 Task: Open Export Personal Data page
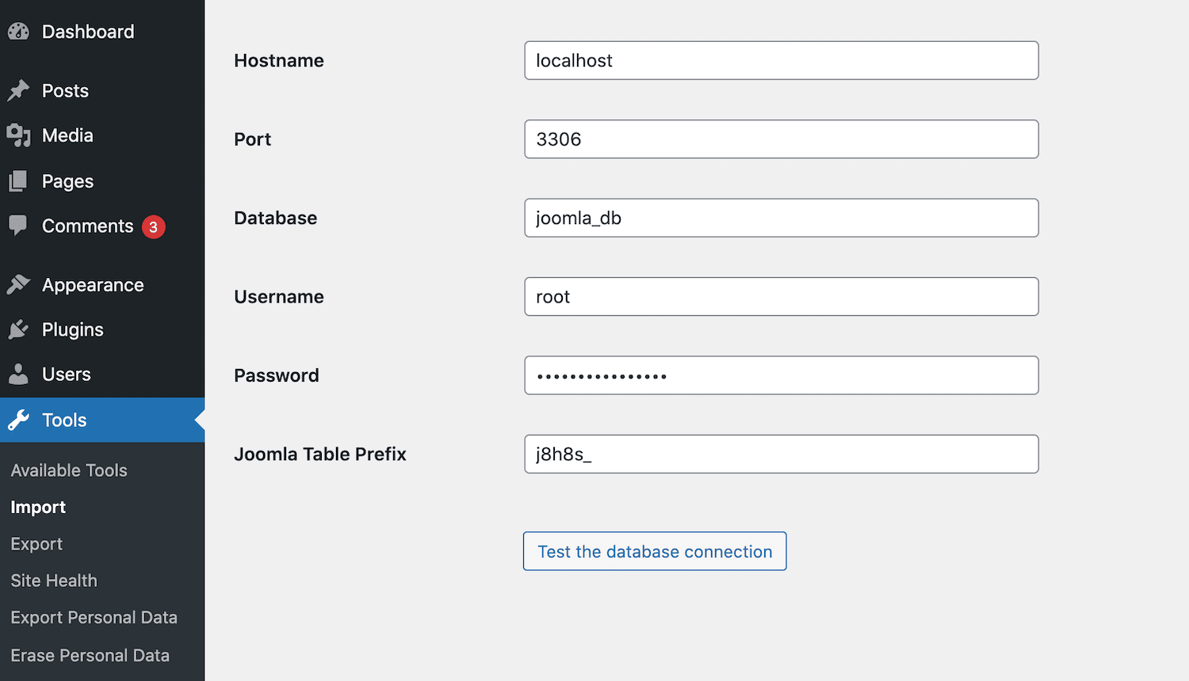click(94, 618)
